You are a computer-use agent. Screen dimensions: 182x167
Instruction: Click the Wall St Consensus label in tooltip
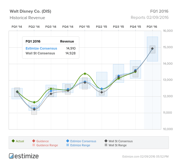pos(40,53)
